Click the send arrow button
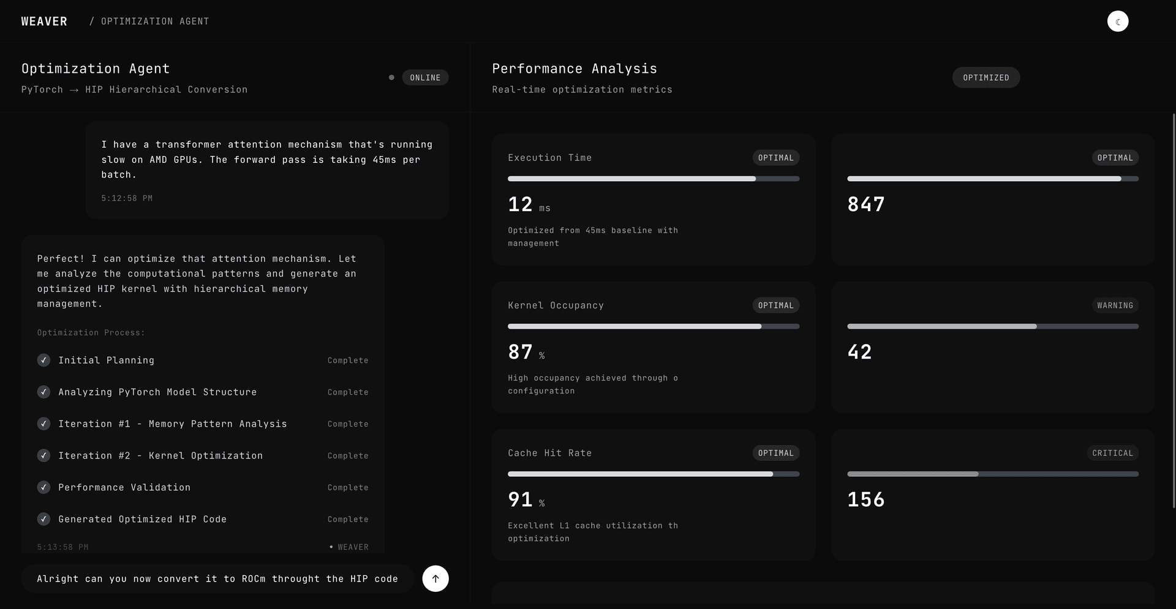1176x609 pixels. pyautogui.click(x=435, y=578)
